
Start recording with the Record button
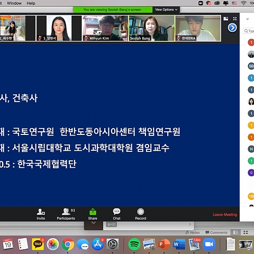tap(141, 214)
